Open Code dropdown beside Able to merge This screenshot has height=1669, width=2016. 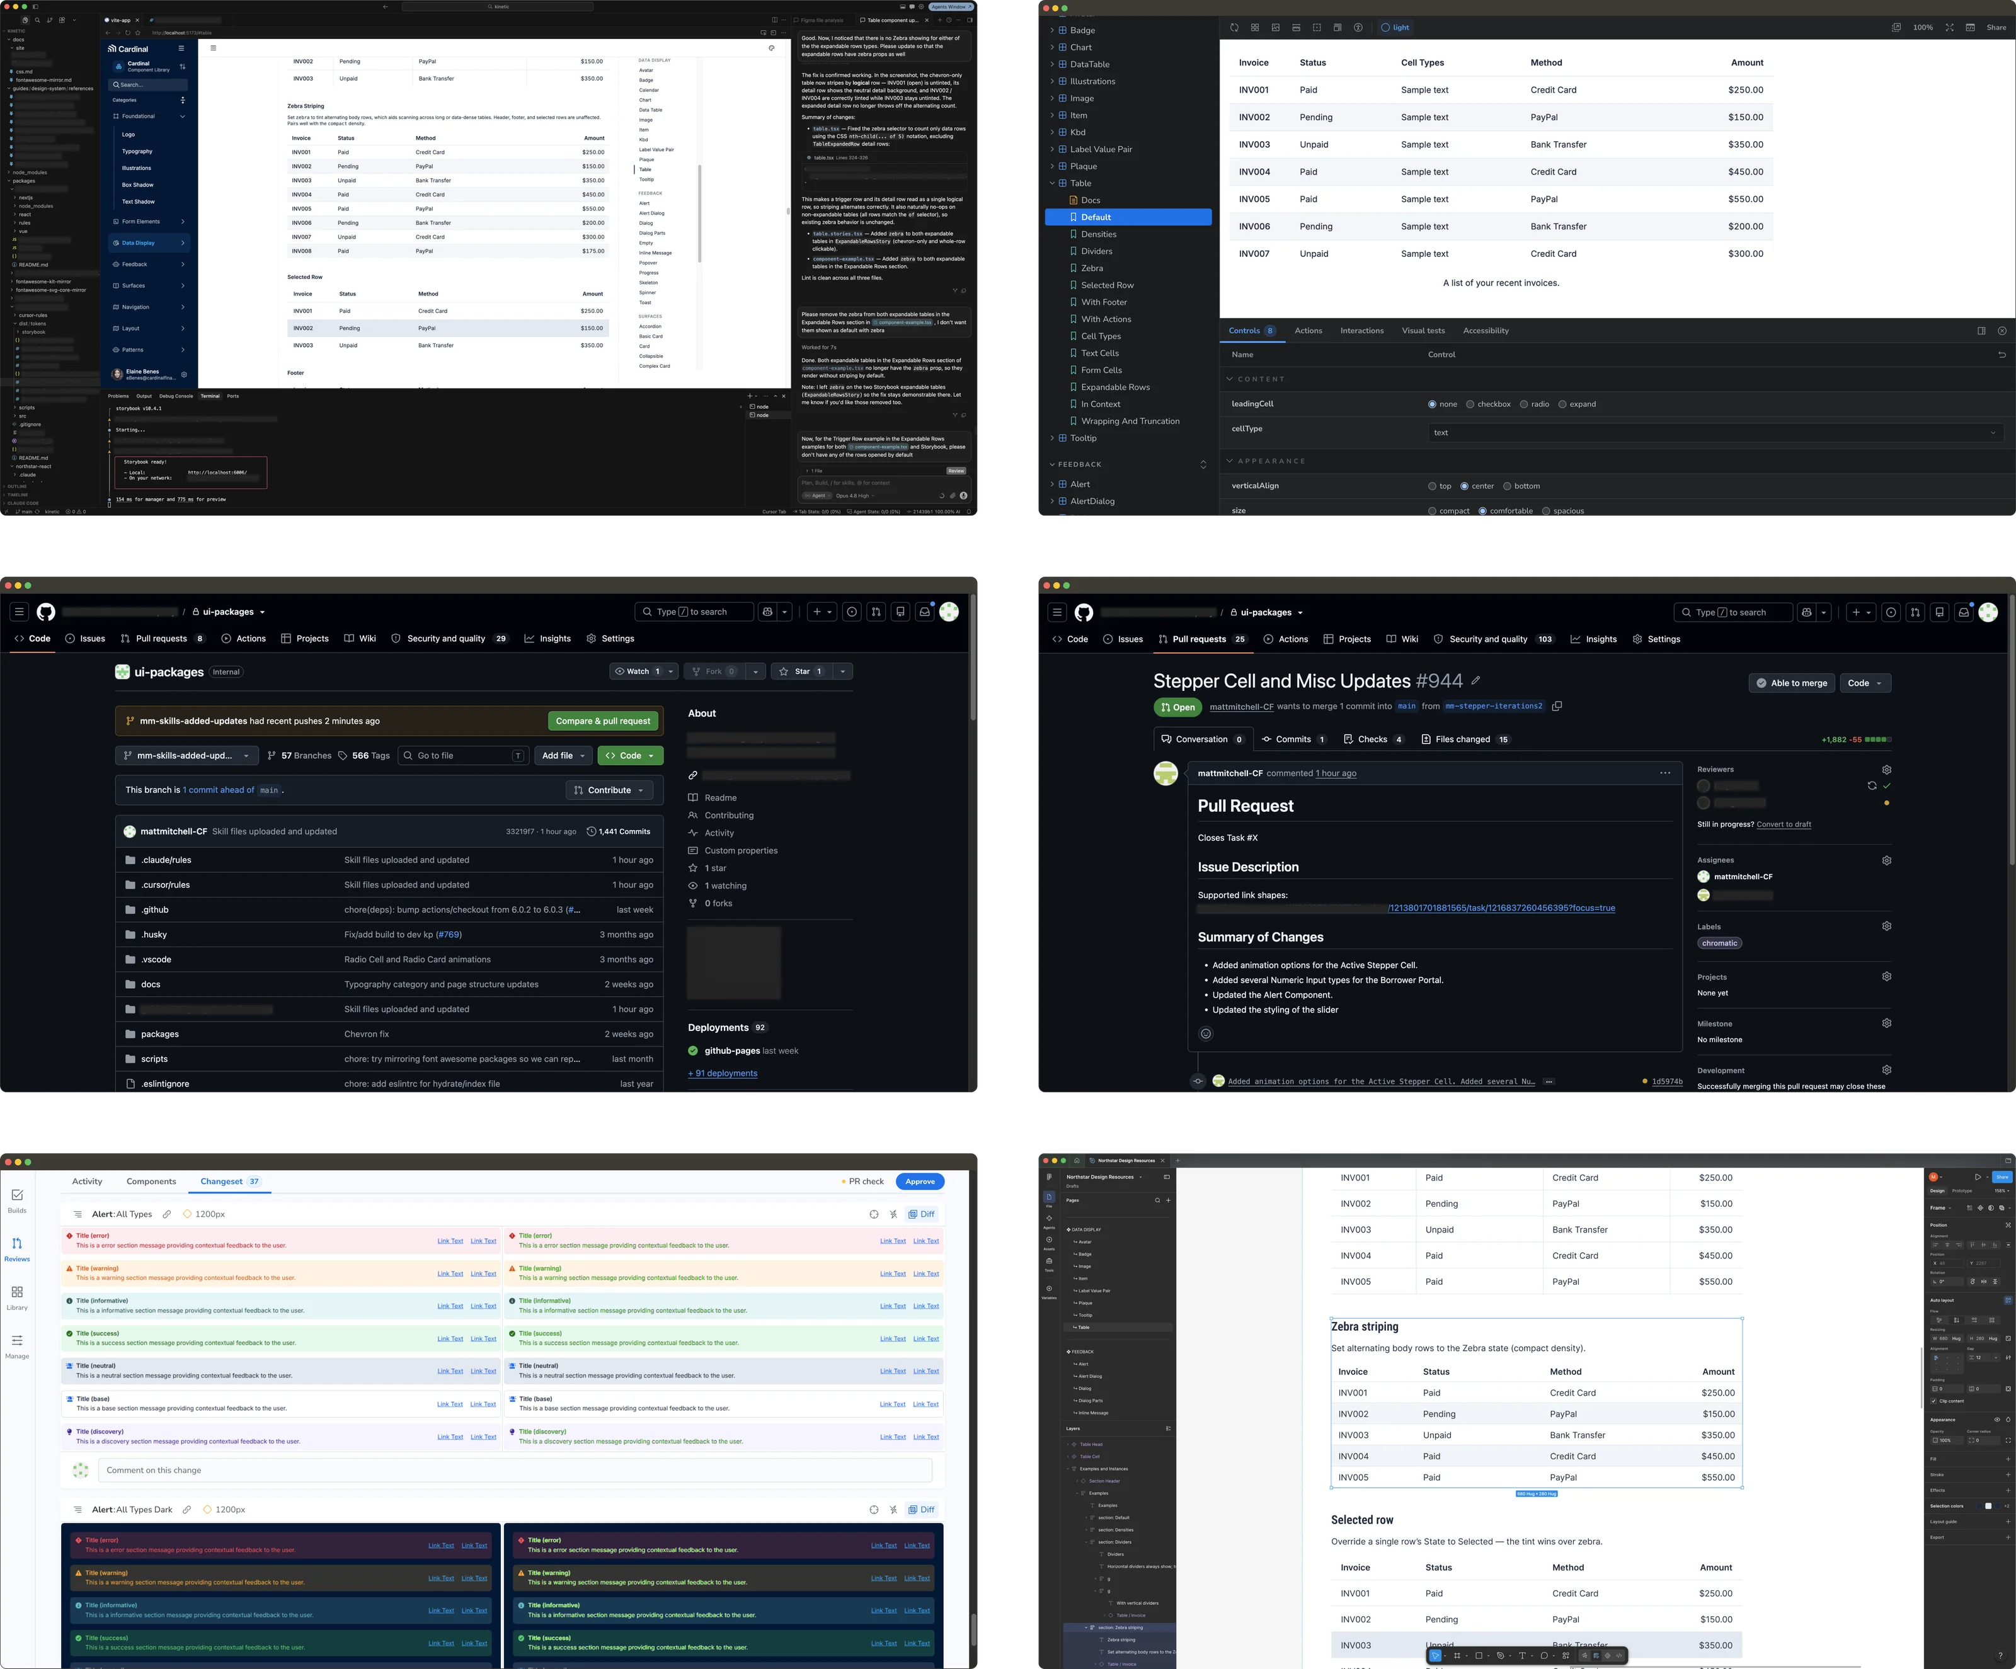coord(1865,683)
